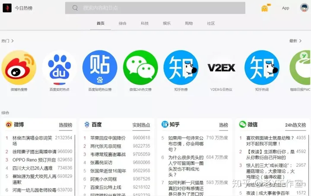This screenshot has height=196, width=311.
Task: Open 林俊杰演唱会忘词笑场 Weibo topic
Action: (x=32, y=140)
